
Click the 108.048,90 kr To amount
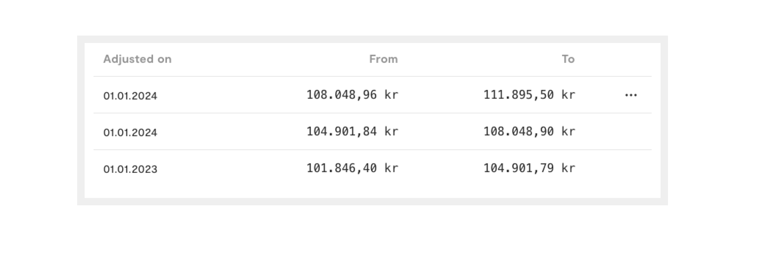529,132
